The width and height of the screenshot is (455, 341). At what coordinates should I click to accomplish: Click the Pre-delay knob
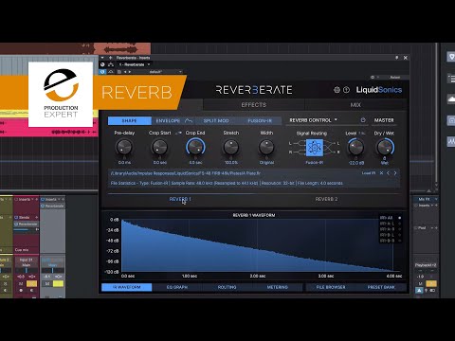(124, 147)
